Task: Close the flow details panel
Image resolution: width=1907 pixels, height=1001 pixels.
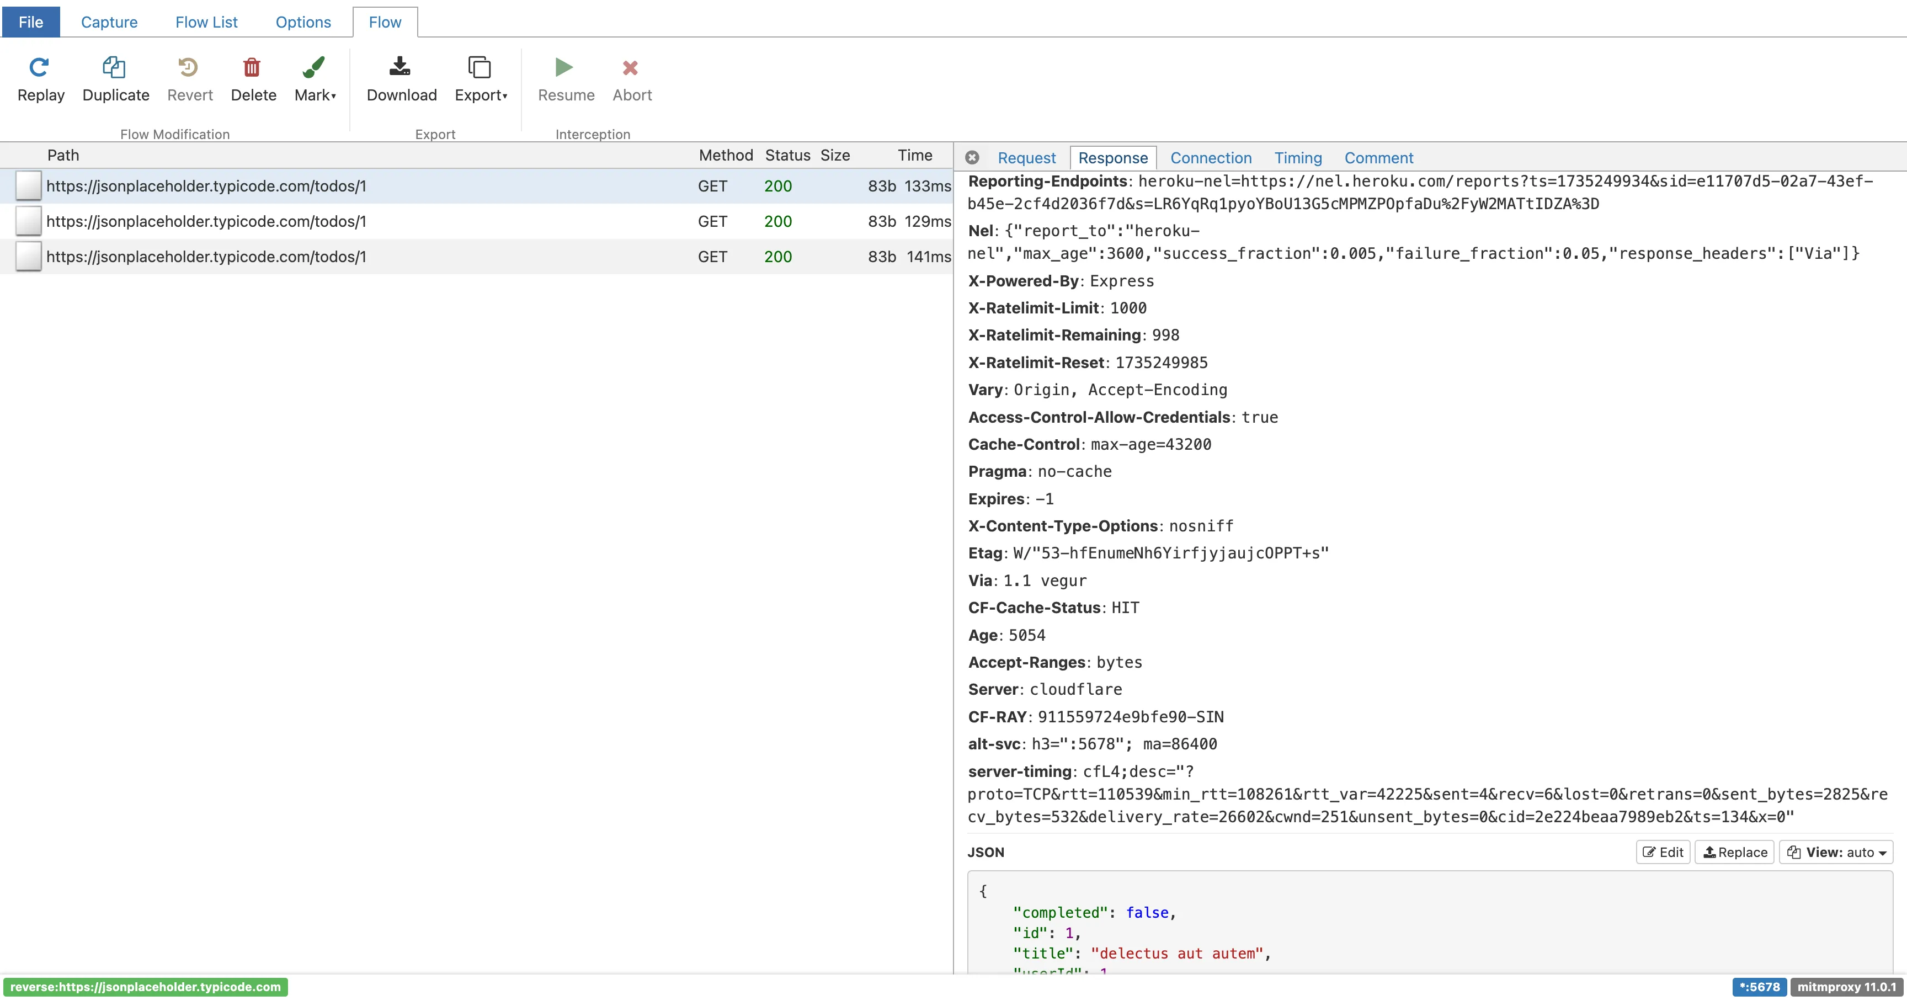Action: click(972, 158)
